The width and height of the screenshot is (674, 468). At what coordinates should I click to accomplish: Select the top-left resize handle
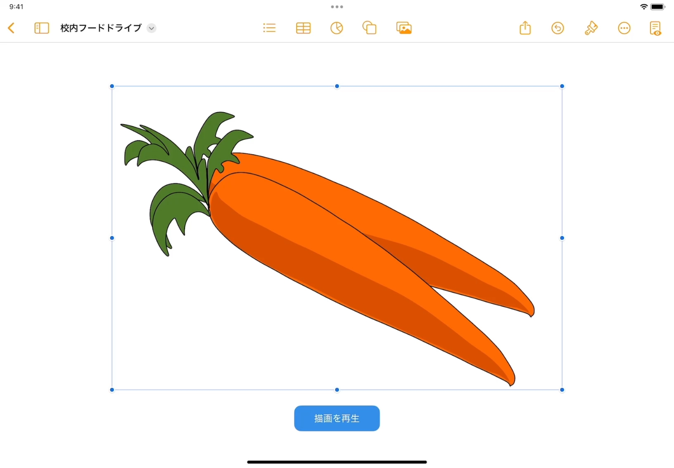click(x=112, y=86)
